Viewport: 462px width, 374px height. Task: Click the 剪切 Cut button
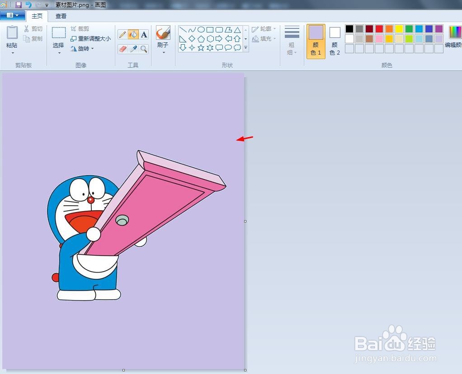click(x=33, y=28)
